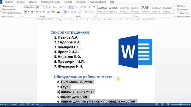191x107 pixels.
Task: Toggle italic formatting (К) button
Action: tap(29, 12)
